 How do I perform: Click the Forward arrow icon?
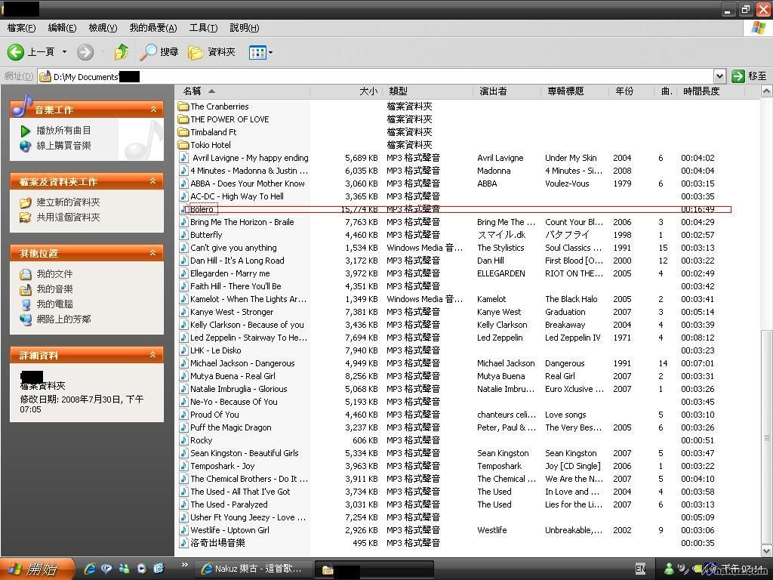(85, 52)
